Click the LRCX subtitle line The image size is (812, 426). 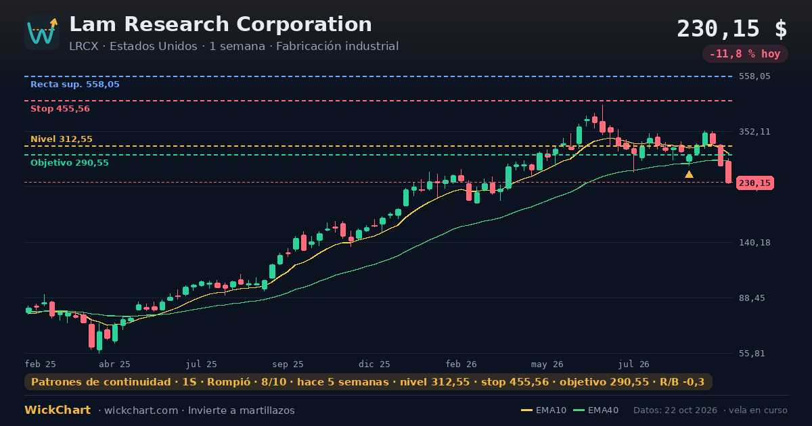[233, 47]
